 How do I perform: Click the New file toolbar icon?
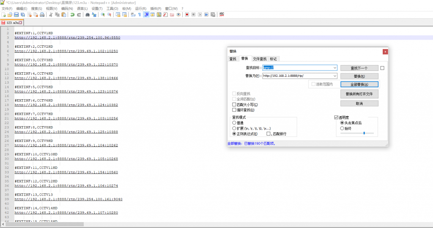pos(3,15)
